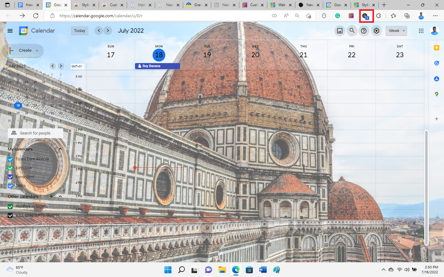The width and height of the screenshot is (444, 277).
Task: Collapse the My calendars section
Action: pos(60,149)
